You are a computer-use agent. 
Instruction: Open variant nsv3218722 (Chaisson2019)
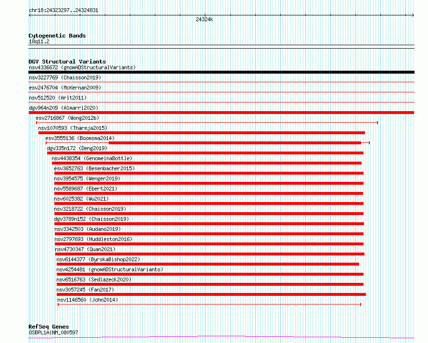click(x=90, y=209)
